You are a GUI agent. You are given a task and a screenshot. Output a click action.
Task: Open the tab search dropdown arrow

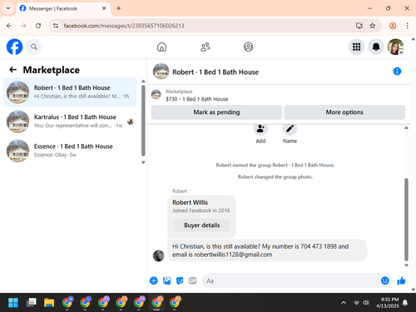[x=8, y=8]
